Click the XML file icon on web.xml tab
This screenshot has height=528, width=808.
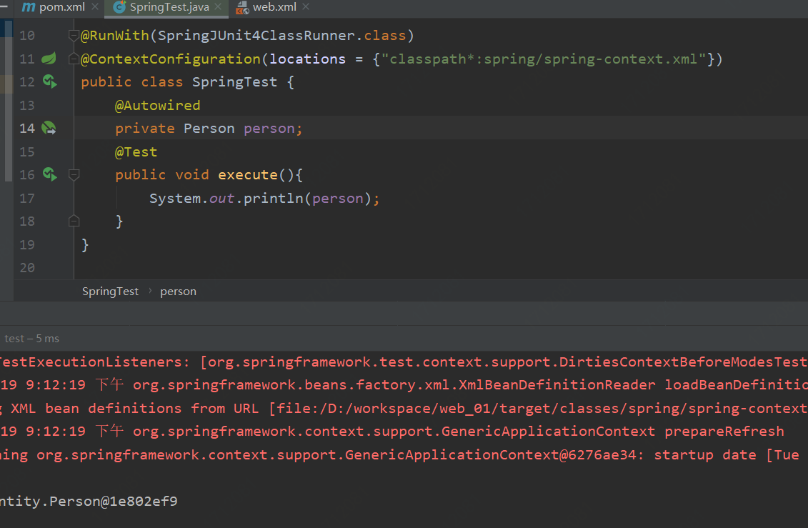[242, 7]
